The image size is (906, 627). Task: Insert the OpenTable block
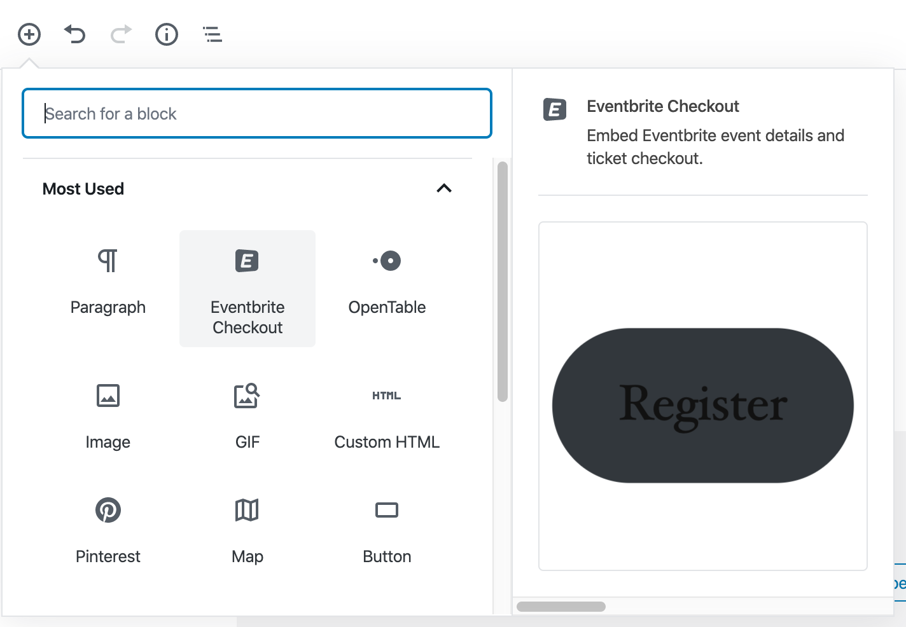point(387,289)
